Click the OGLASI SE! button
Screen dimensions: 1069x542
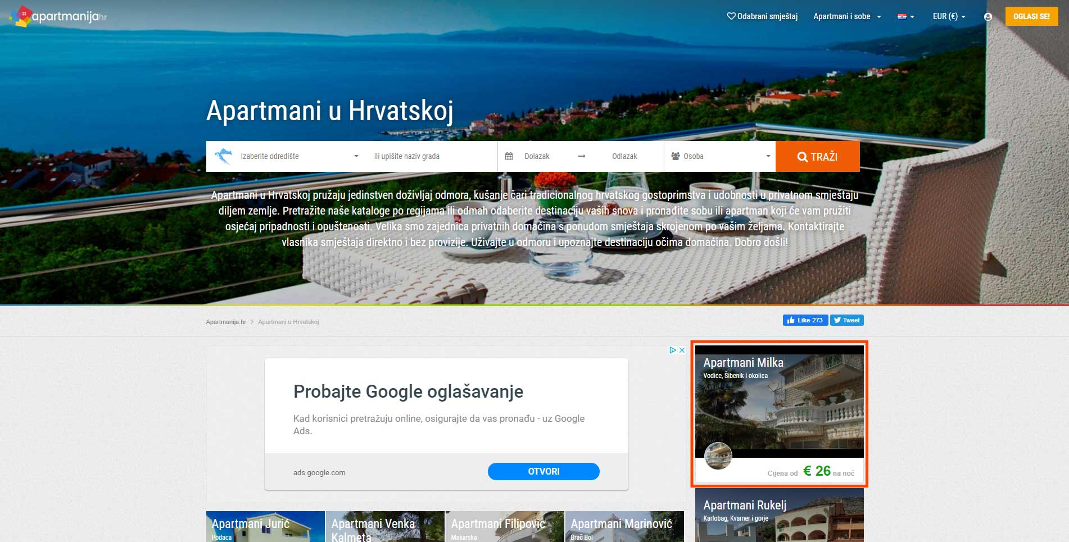(x=1031, y=17)
